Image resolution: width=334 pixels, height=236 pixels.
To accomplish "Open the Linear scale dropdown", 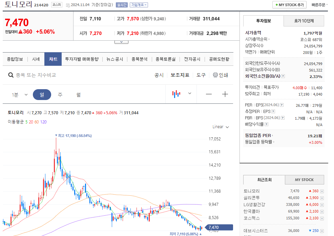I will click(221, 127).
